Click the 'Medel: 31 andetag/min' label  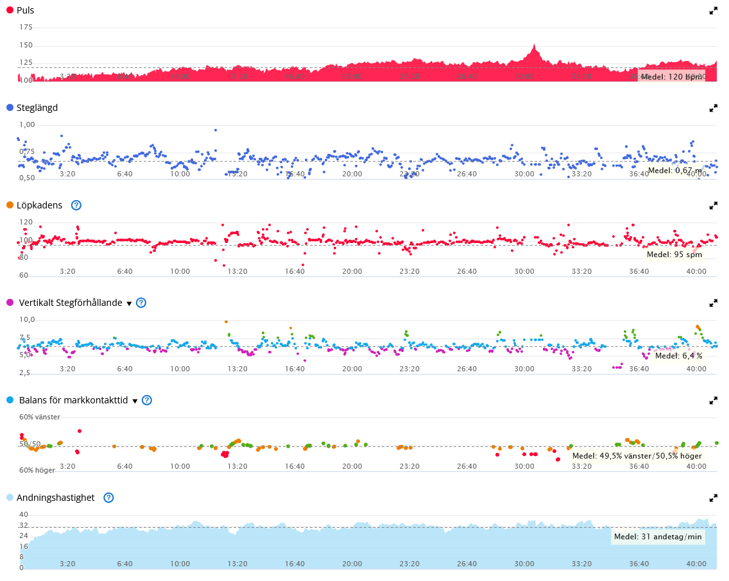pyautogui.click(x=657, y=537)
